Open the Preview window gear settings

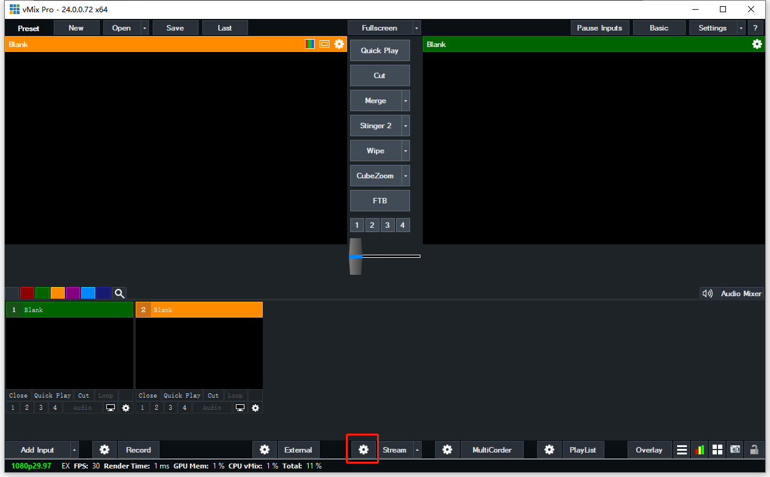point(339,44)
